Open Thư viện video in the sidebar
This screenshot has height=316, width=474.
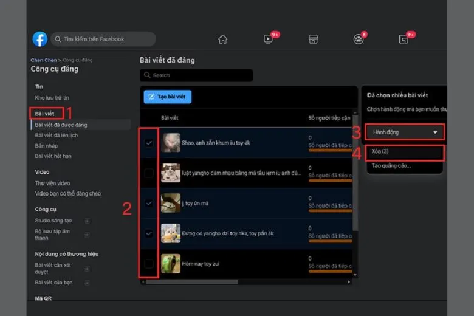[52, 184]
